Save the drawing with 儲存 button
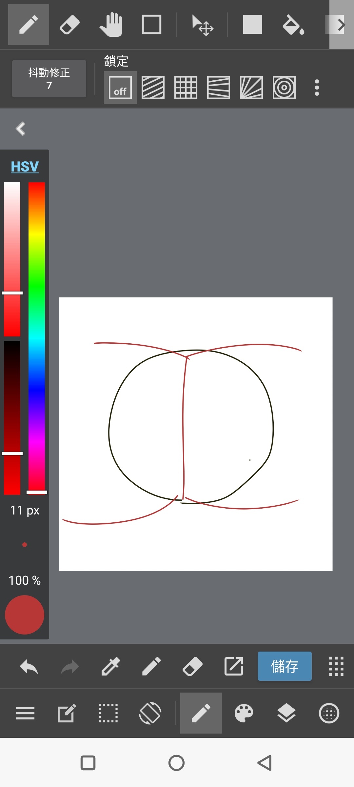 pyautogui.click(x=285, y=666)
